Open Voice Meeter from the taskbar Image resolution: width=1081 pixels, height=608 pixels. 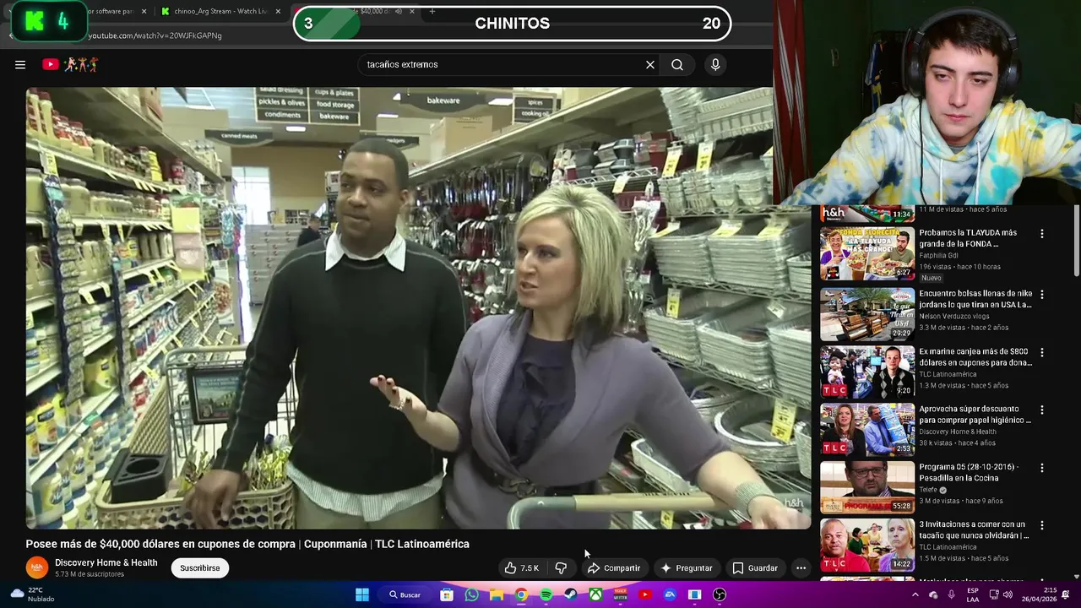(x=621, y=594)
